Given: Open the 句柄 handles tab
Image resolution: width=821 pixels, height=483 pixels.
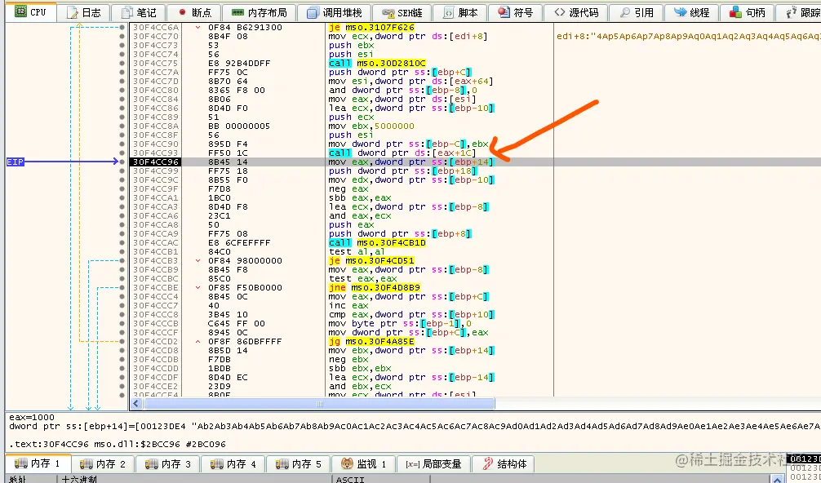Looking at the screenshot, I should point(748,12).
